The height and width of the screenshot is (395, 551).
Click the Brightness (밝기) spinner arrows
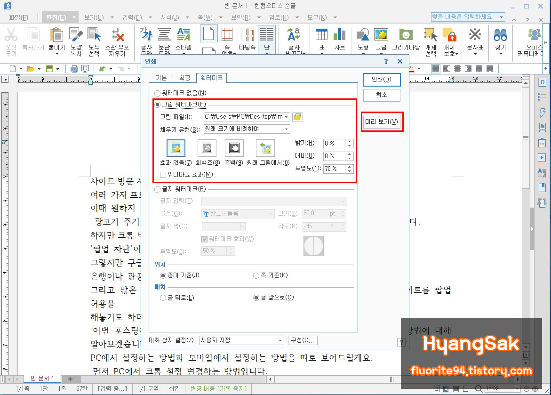click(349, 144)
